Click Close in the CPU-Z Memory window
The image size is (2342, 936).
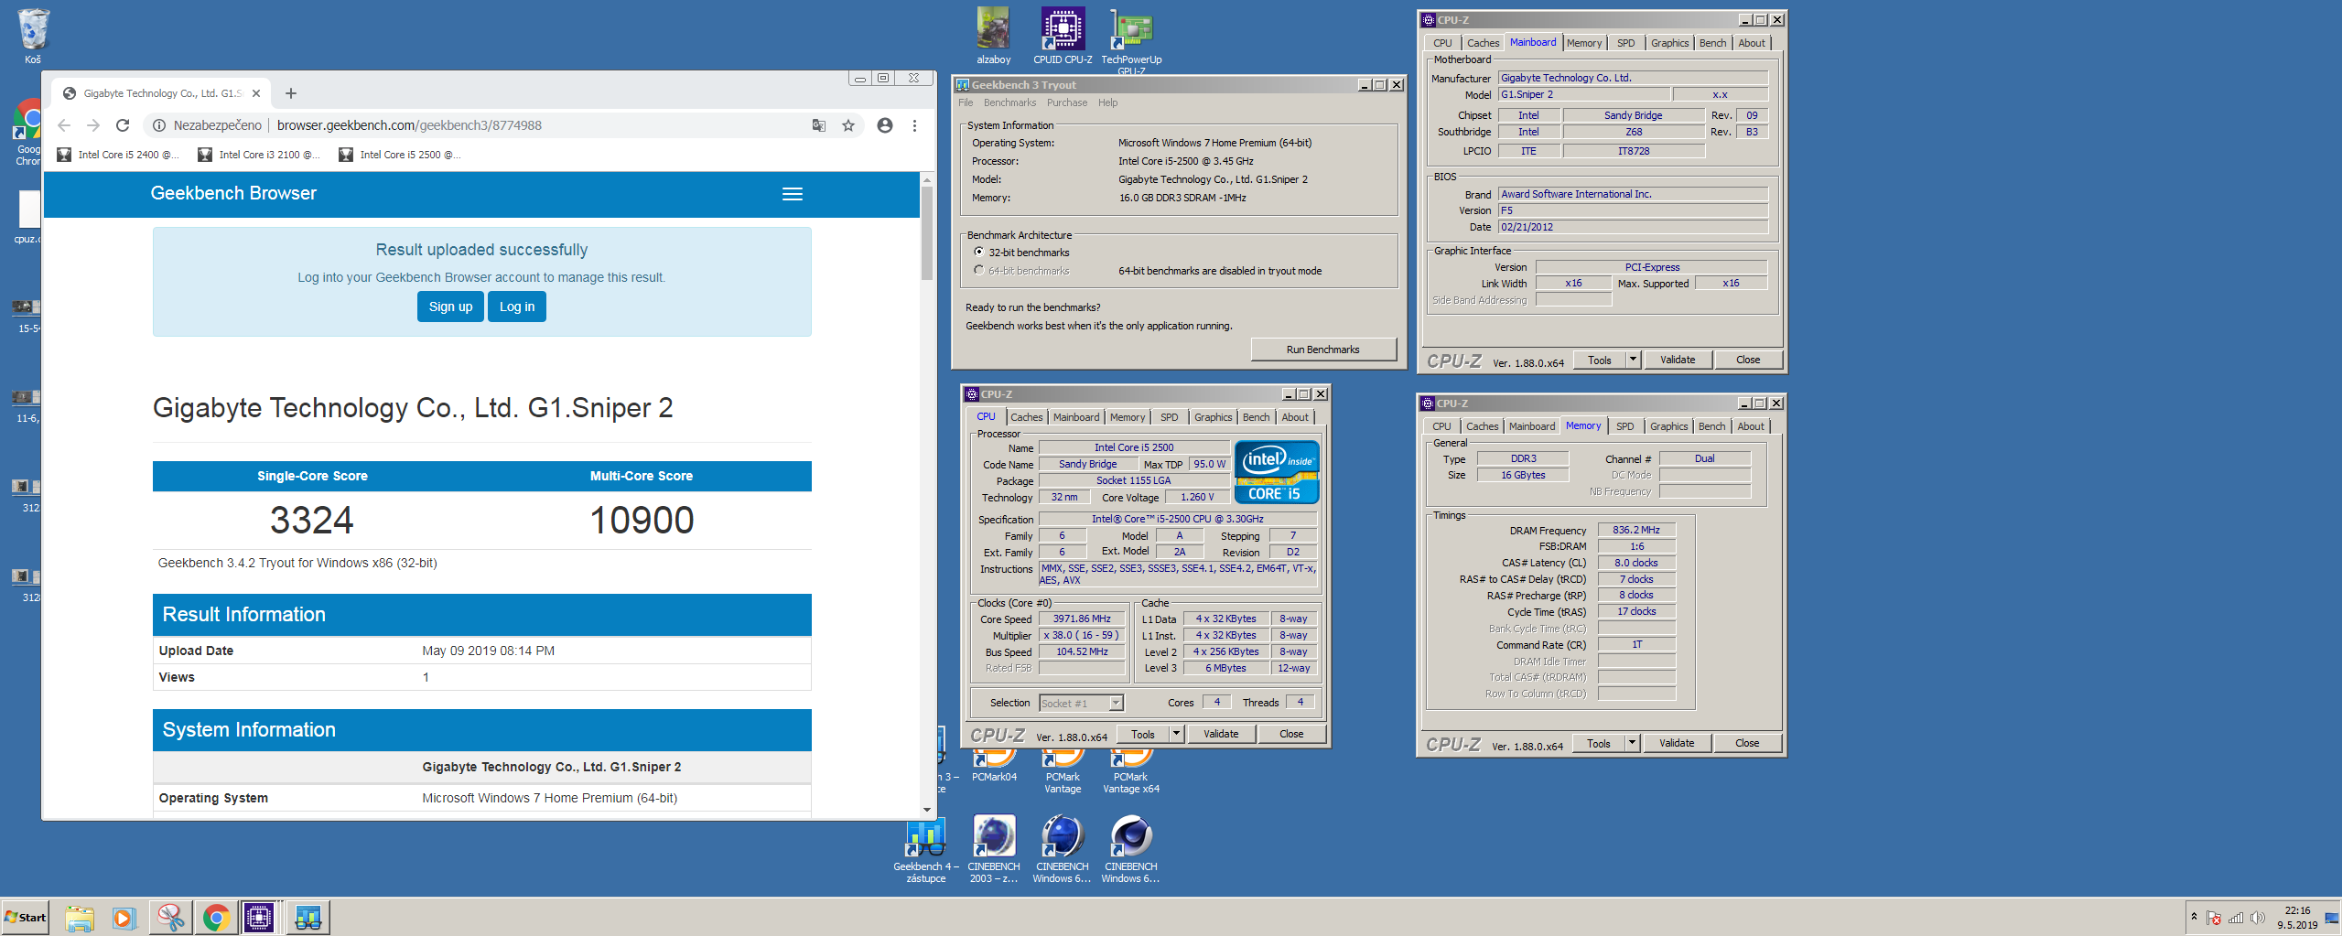coord(1747,743)
